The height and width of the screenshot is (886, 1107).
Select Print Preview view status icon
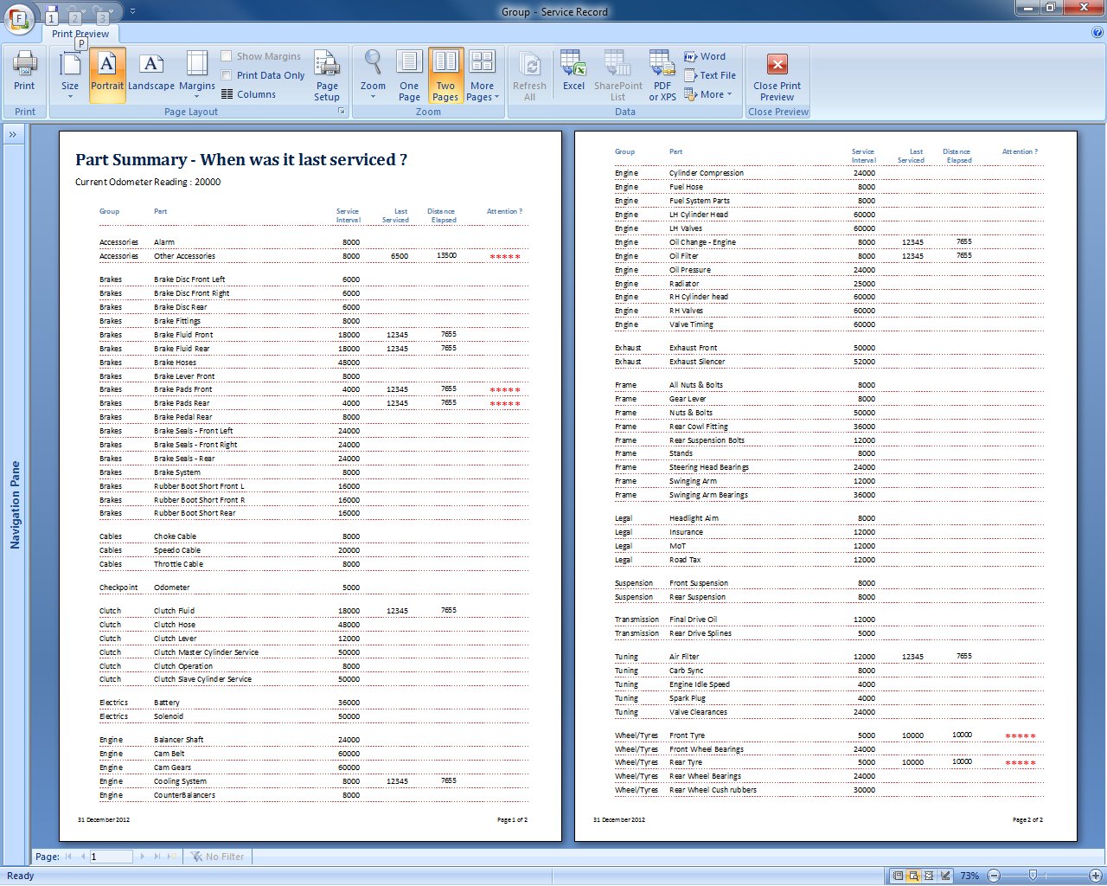coord(913,876)
